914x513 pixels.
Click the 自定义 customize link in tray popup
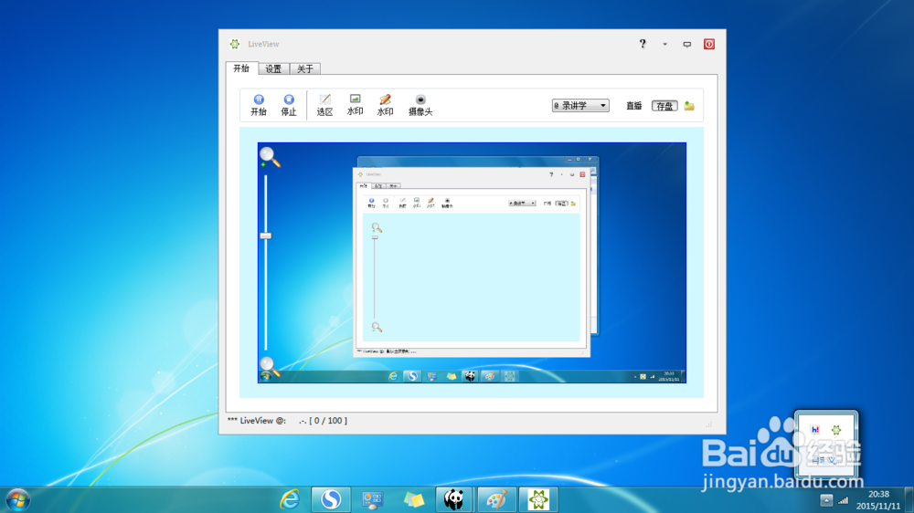click(x=824, y=460)
